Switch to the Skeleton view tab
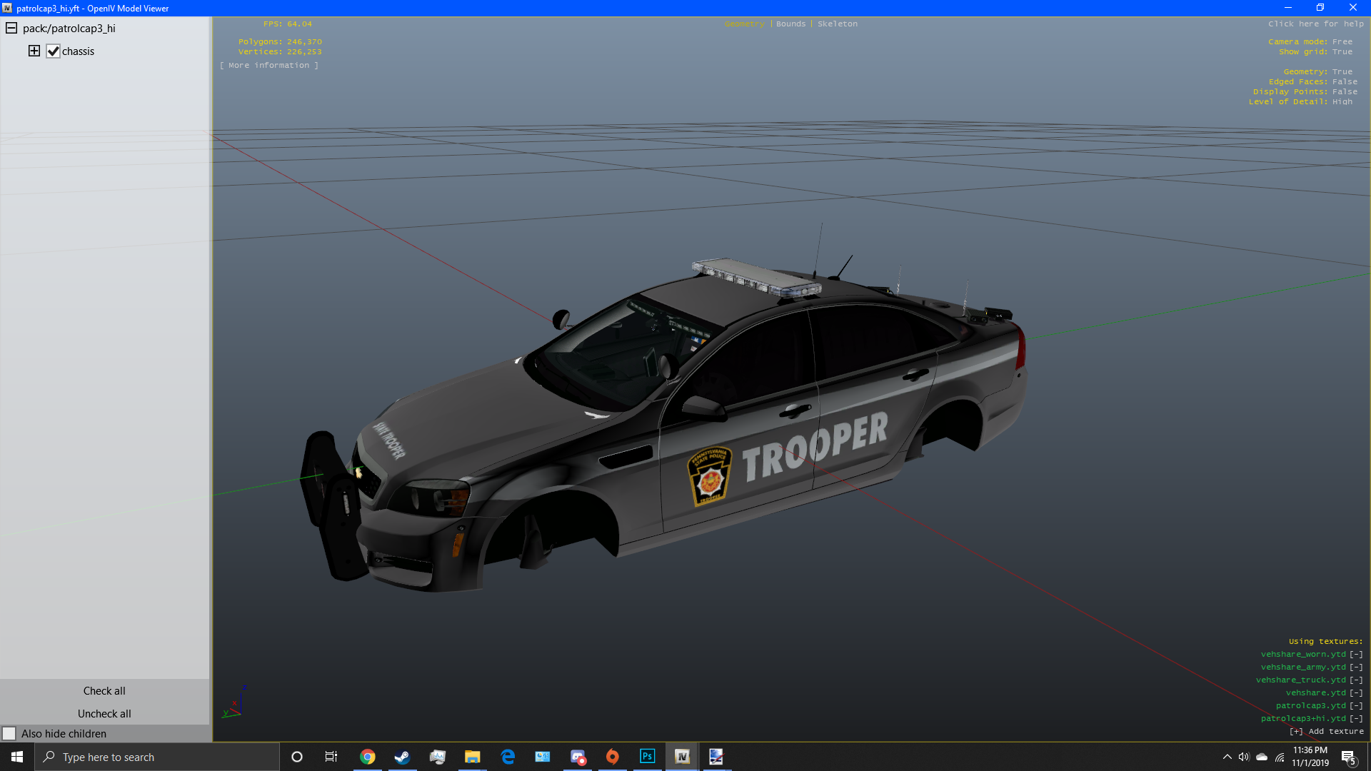Screen dimensions: 1371x771 pyautogui.click(x=837, y=24)
